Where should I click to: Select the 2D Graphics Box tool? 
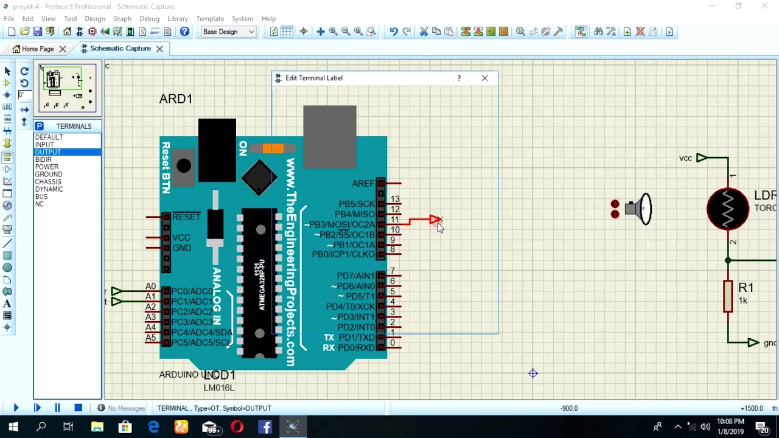tap(7, 255)
